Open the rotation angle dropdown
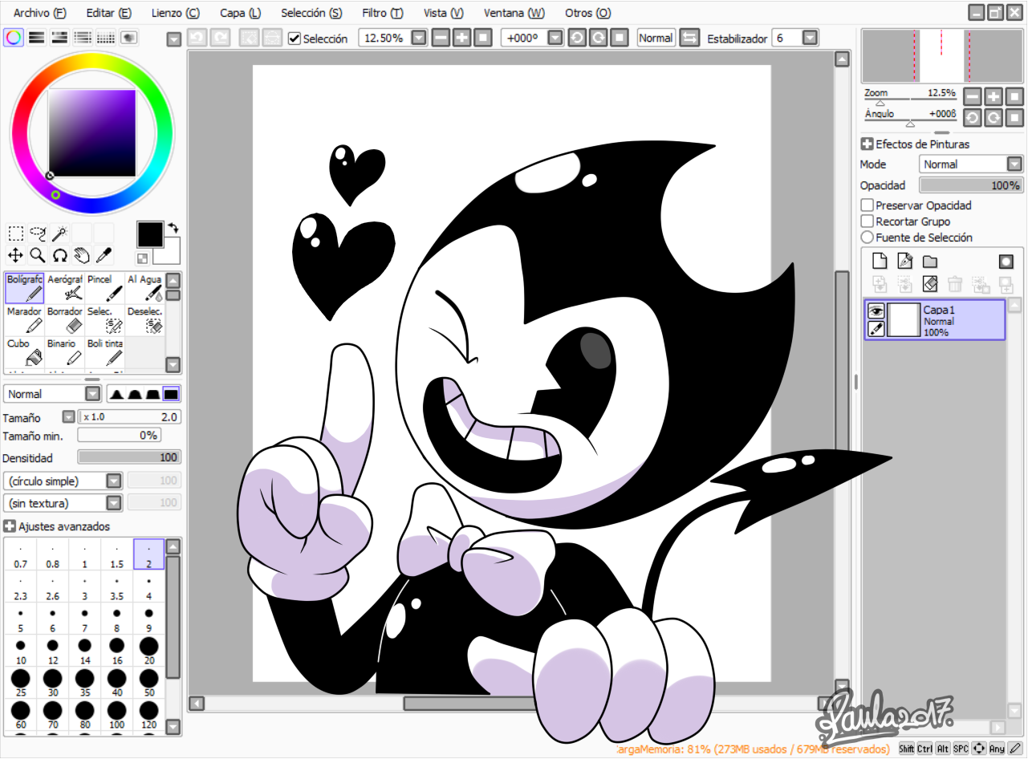 click(x=554, y=38)
